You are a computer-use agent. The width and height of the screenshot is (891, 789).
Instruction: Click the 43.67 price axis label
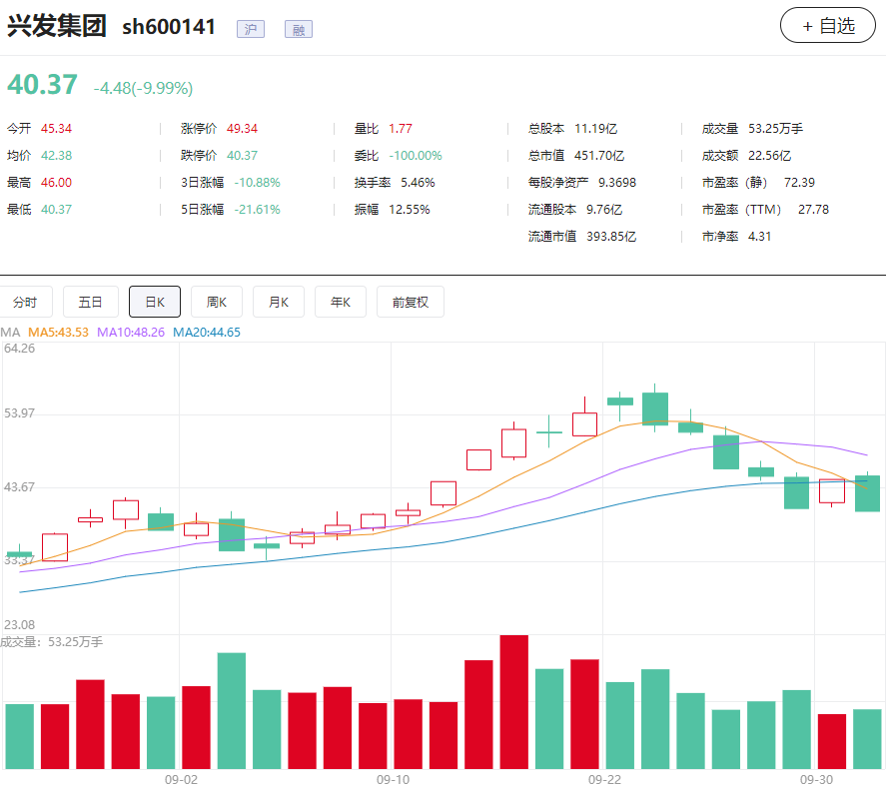(x=19, y=486)
